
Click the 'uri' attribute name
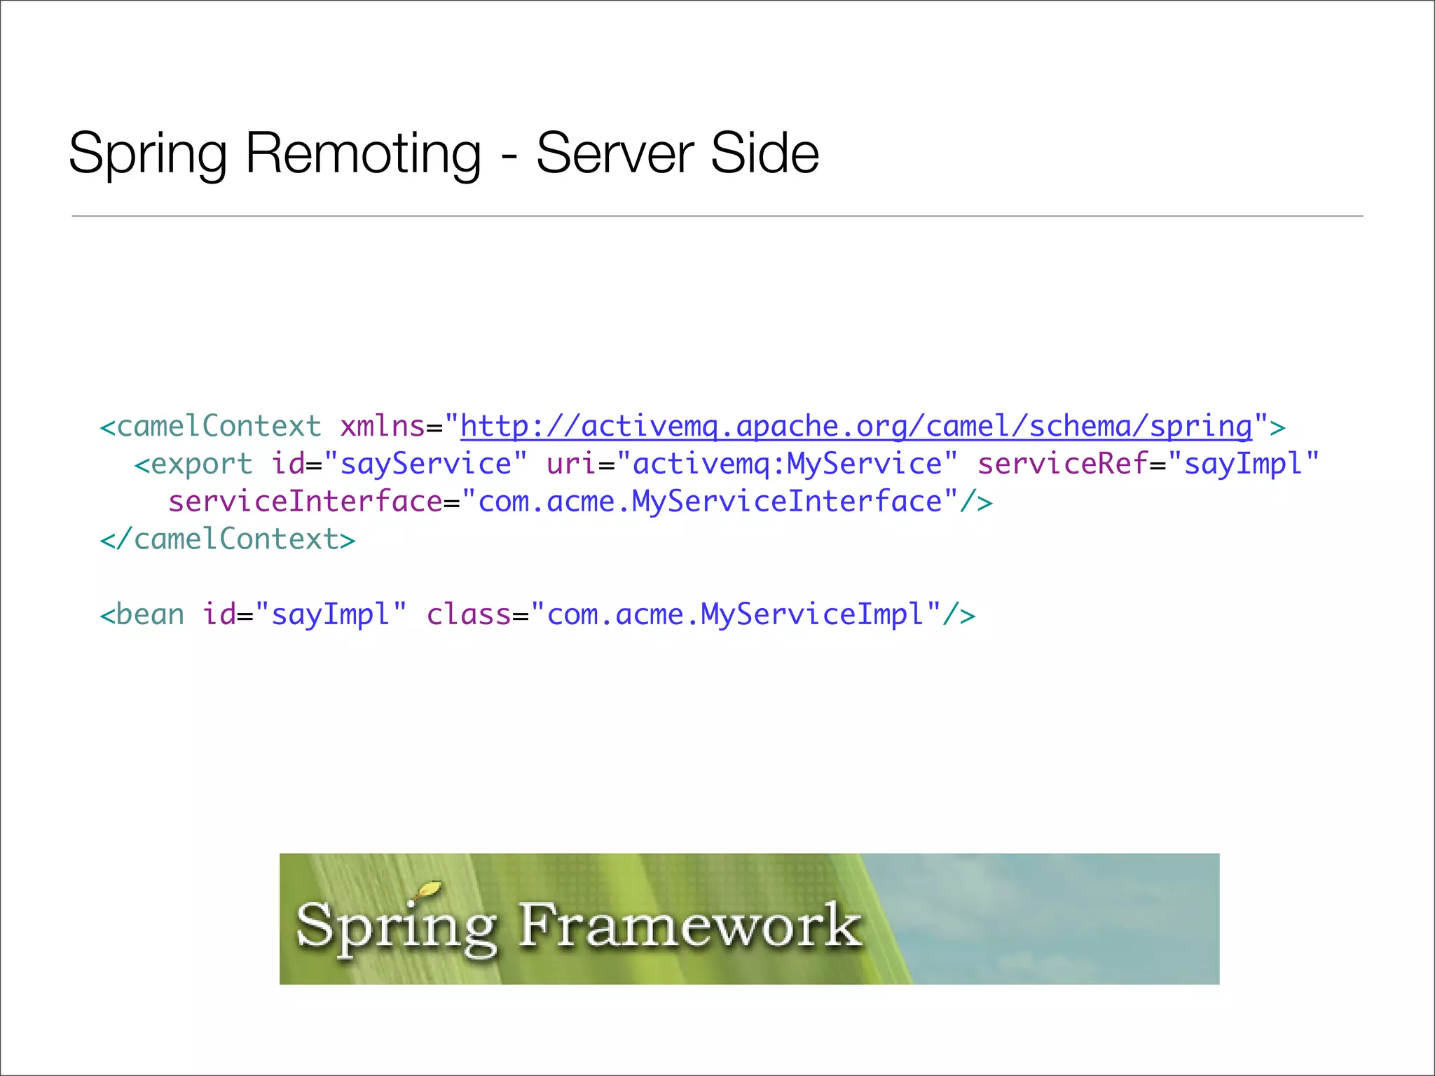tap(572, 464)
